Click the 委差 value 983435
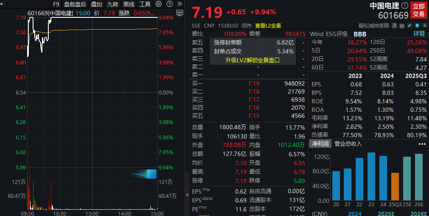The height and width of the screenshot is (216, 429). point(295,34)
